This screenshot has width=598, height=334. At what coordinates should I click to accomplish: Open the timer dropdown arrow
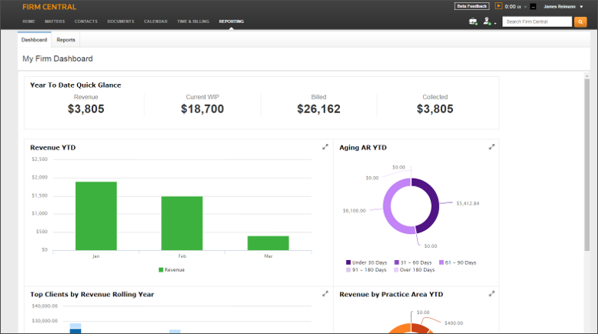pos(525,6)
